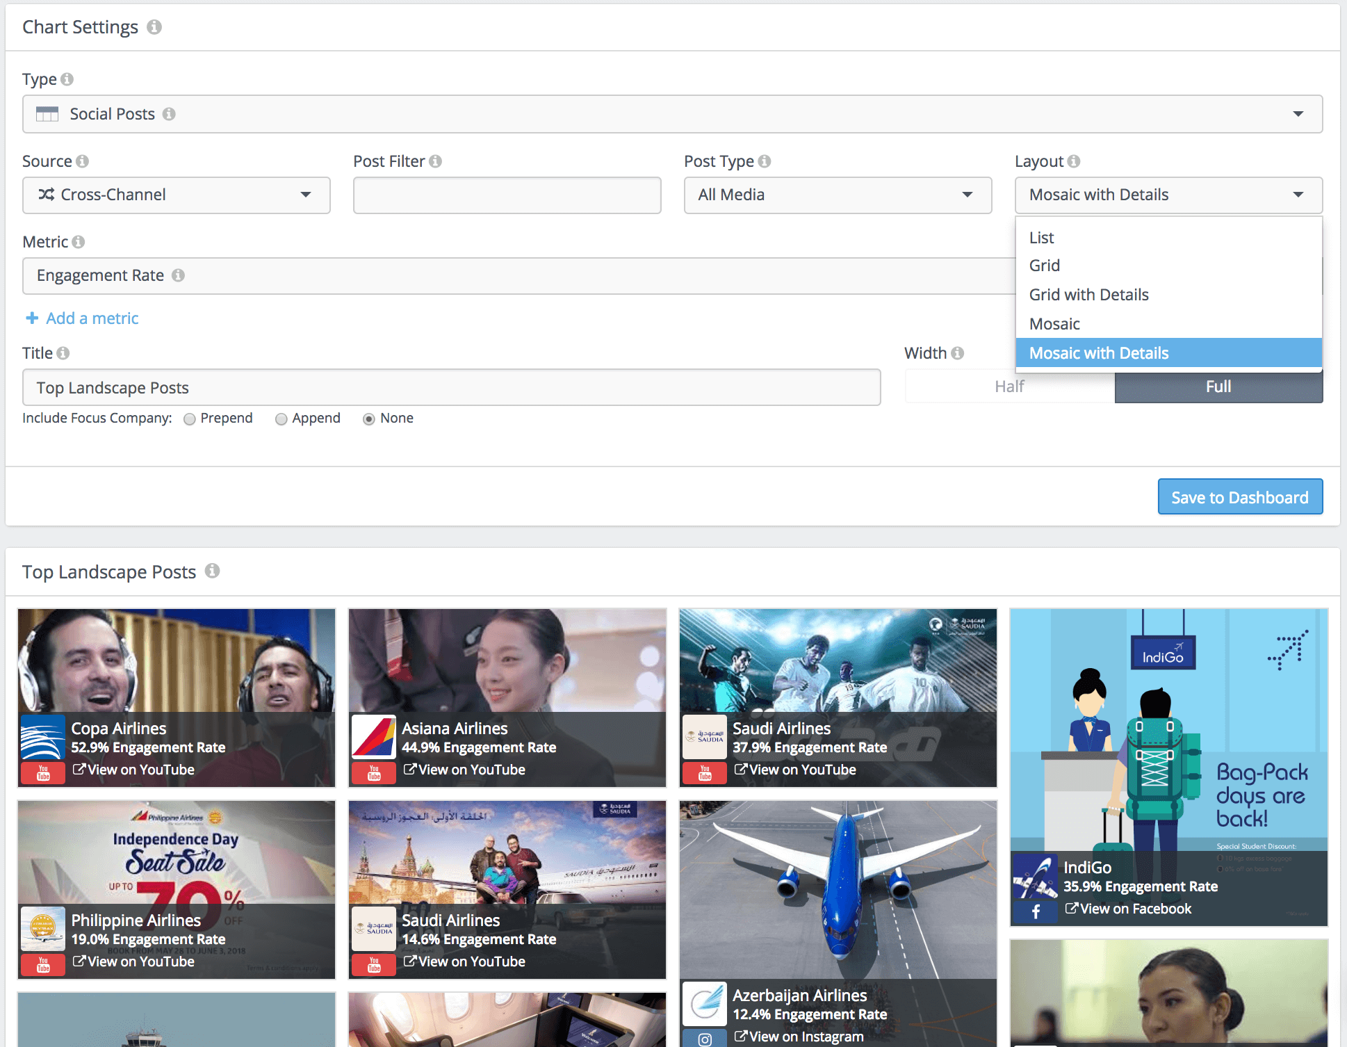This screenshot has height=1047, width=1347.
Task: Open the Source dropdown showing Cross-Channel
Action: point(177,195)
